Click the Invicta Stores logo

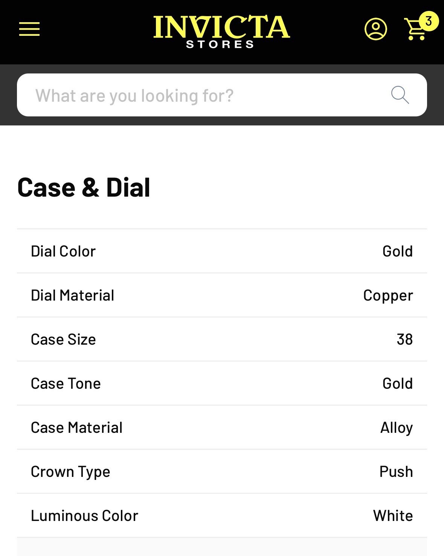221,32
